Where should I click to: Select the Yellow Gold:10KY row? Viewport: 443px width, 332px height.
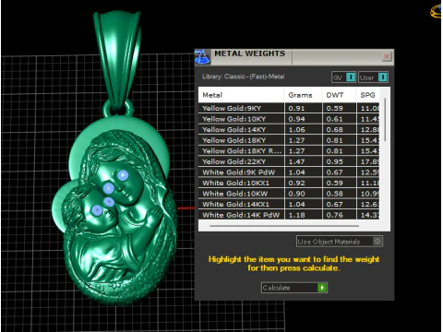[289, 119]
